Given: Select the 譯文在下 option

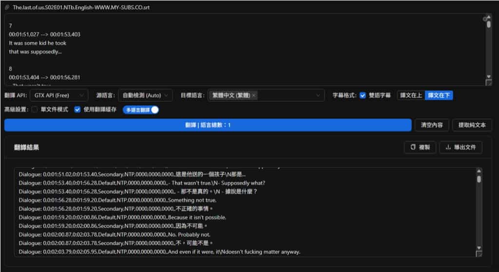Looking at the screenshot, I should 439,95.
